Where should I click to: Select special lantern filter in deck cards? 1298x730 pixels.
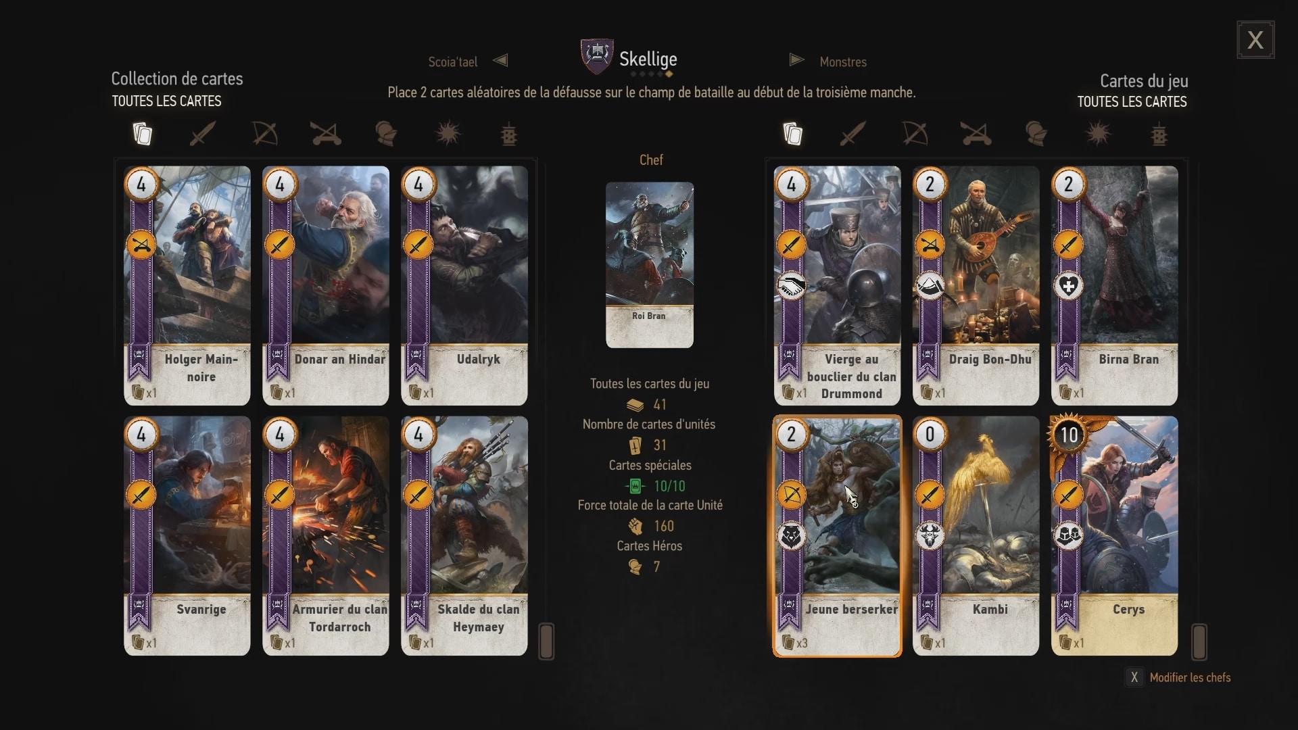pyautogui.click(x=1159, y=134)
